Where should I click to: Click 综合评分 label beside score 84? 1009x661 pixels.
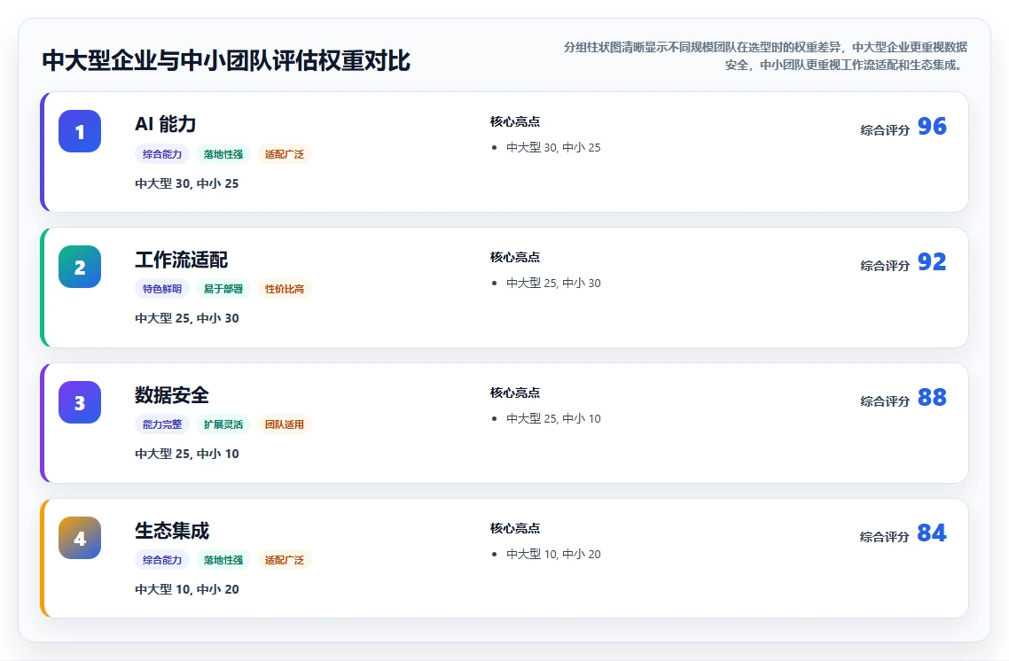point(885,538)
